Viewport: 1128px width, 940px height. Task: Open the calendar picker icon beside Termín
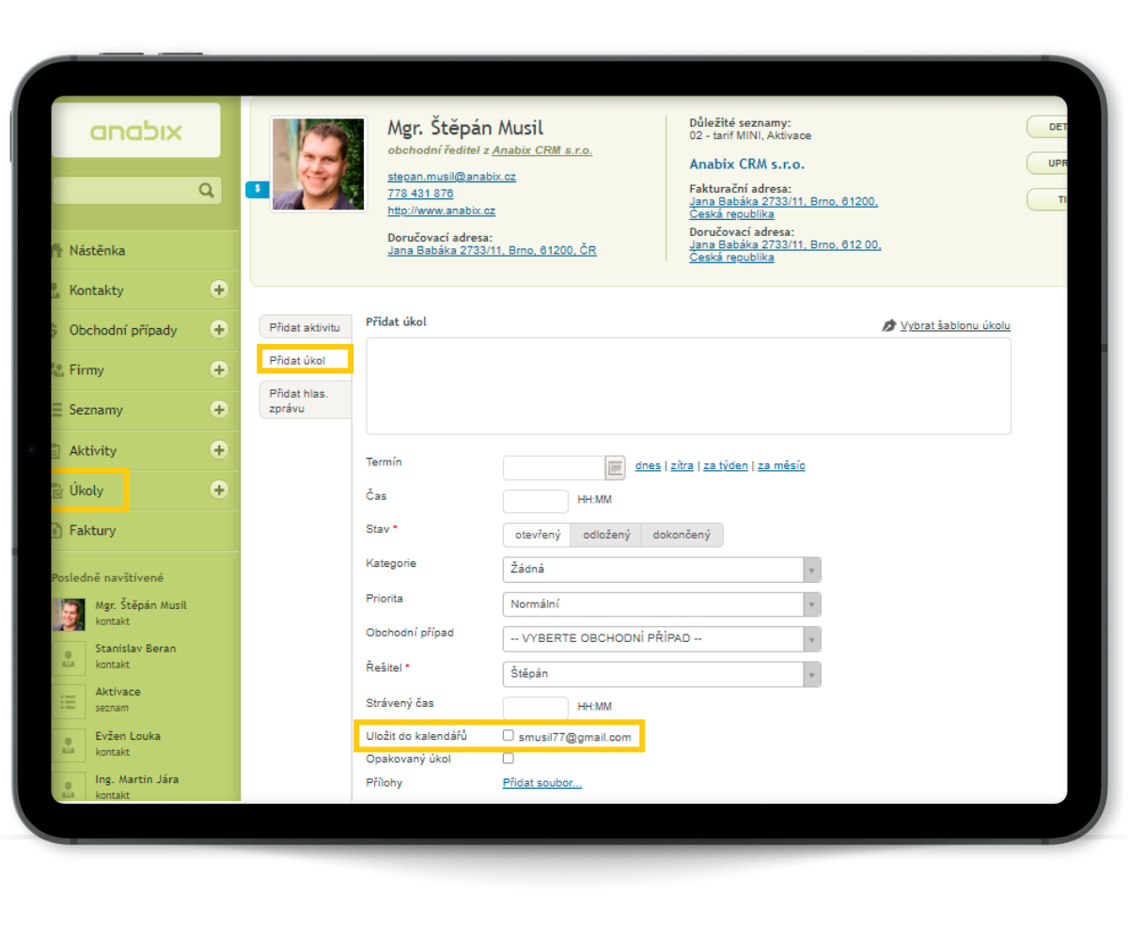click(615, 466)
